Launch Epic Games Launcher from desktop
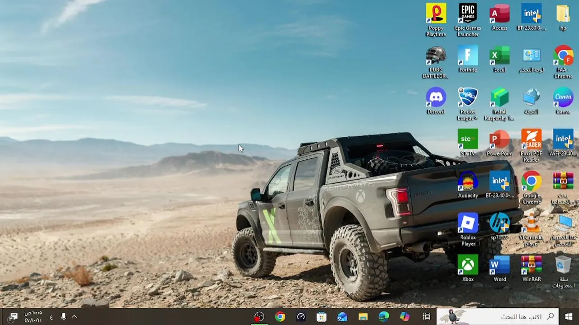 tap(468, 20)
